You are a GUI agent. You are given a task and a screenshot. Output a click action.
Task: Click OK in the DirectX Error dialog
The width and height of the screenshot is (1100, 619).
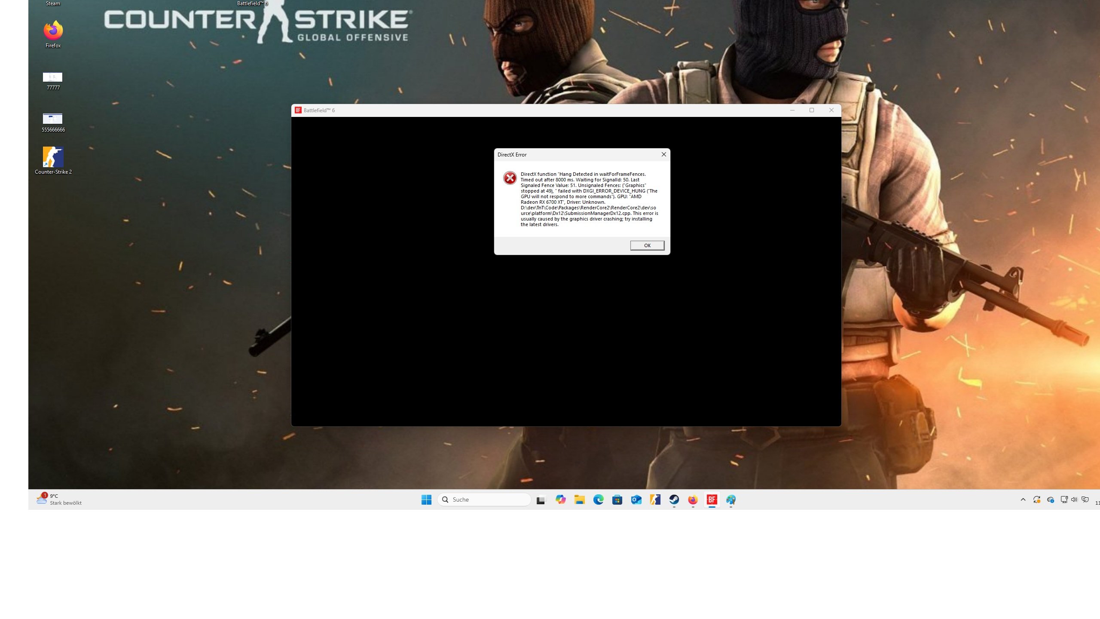pyautogui.click(x=647, y=245)
